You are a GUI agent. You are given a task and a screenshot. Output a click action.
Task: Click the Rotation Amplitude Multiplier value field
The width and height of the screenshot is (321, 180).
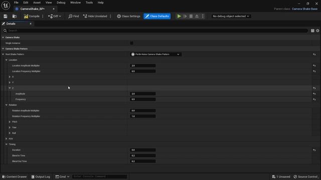click(142, 110)
